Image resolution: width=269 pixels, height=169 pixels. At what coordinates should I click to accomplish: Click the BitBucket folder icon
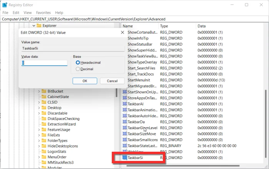[44, 91]
